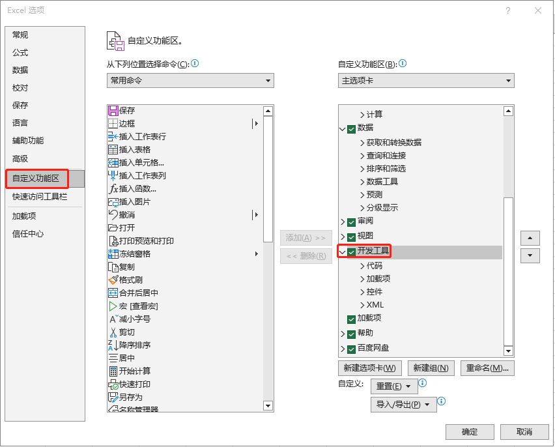The height and width of the screenshot is (447, 555).
Task: Click the 新建选项卡 button
Action: [x=369, y=368]
